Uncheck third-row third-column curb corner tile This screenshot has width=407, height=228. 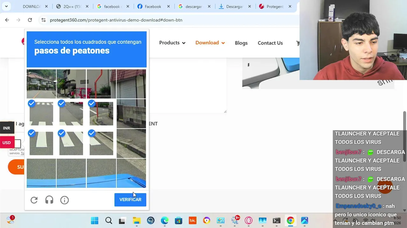click(x=101, y=143)
